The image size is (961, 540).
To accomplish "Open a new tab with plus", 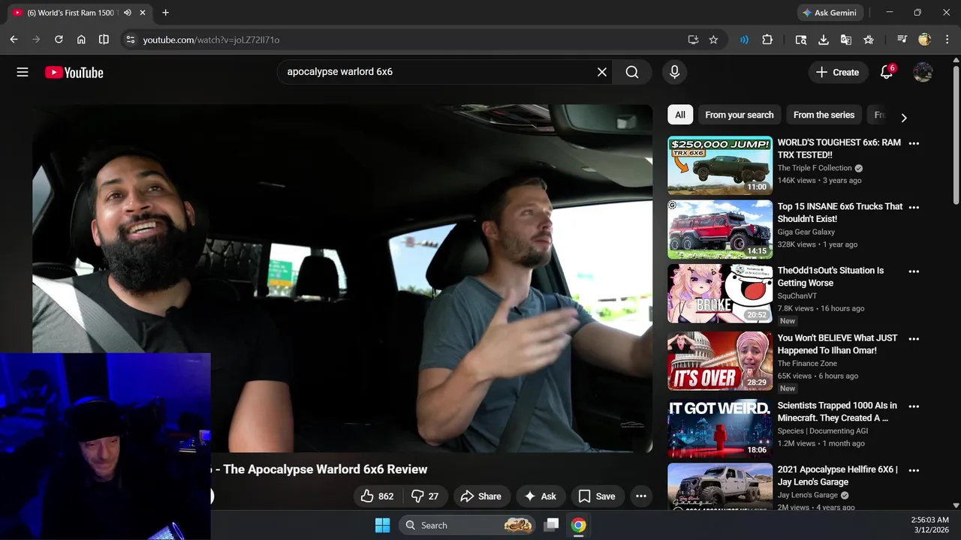I will click(165, 13).
